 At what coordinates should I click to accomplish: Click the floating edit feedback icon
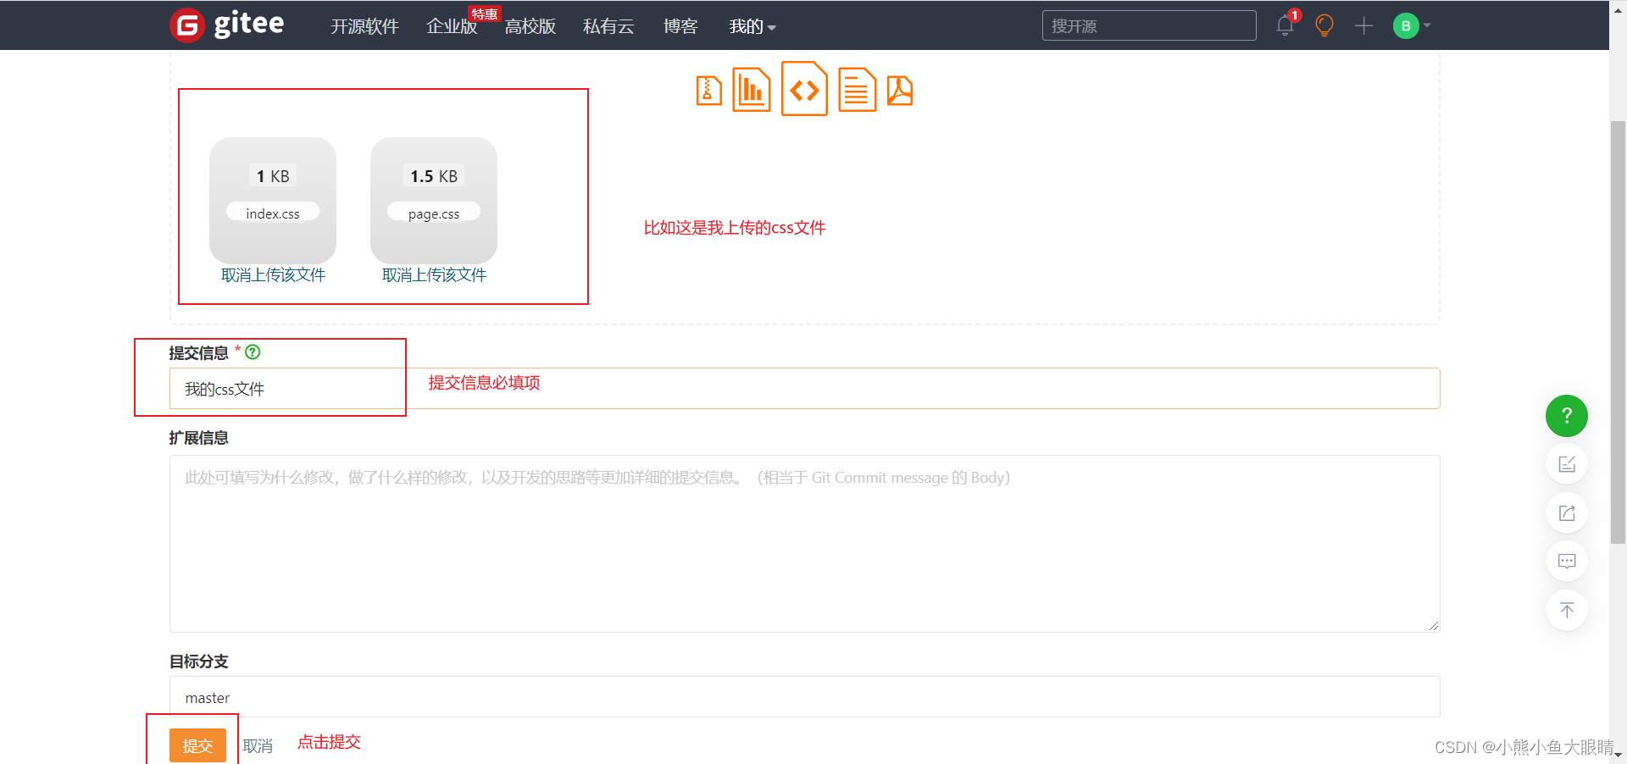tap(1566, 464)
